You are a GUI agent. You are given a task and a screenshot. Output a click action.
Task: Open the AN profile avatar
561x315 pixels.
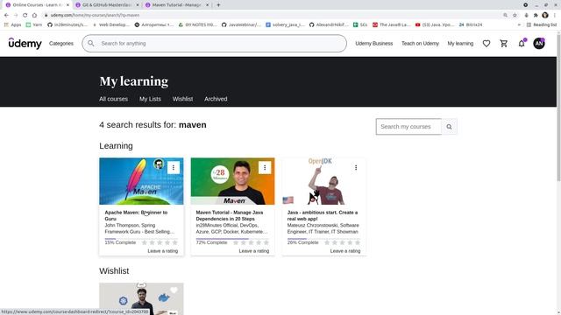click(x=539, y=44)
